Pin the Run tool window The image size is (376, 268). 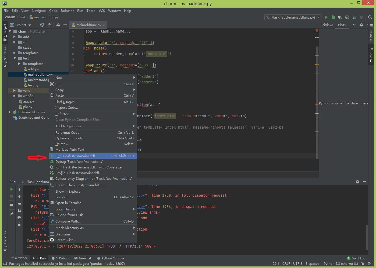[12, 214]
